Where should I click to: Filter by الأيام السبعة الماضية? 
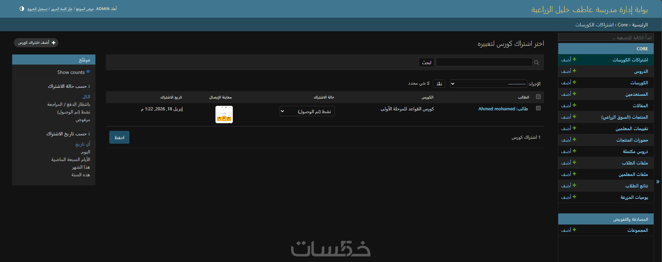coord(71,160)
